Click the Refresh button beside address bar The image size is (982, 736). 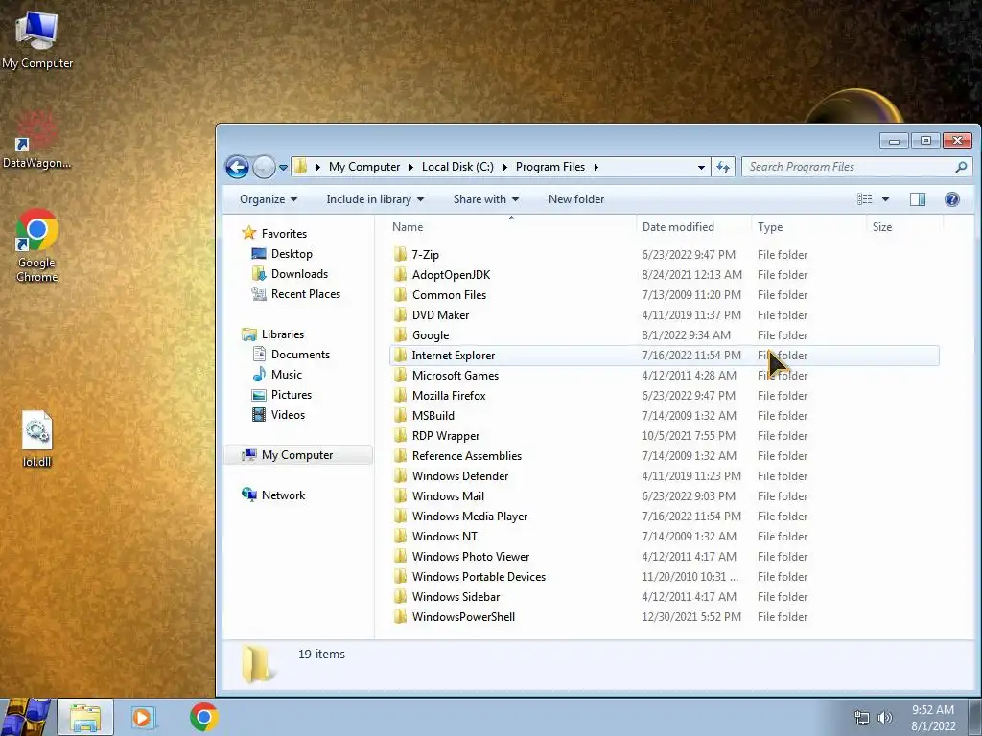click(x=723, y=167)
